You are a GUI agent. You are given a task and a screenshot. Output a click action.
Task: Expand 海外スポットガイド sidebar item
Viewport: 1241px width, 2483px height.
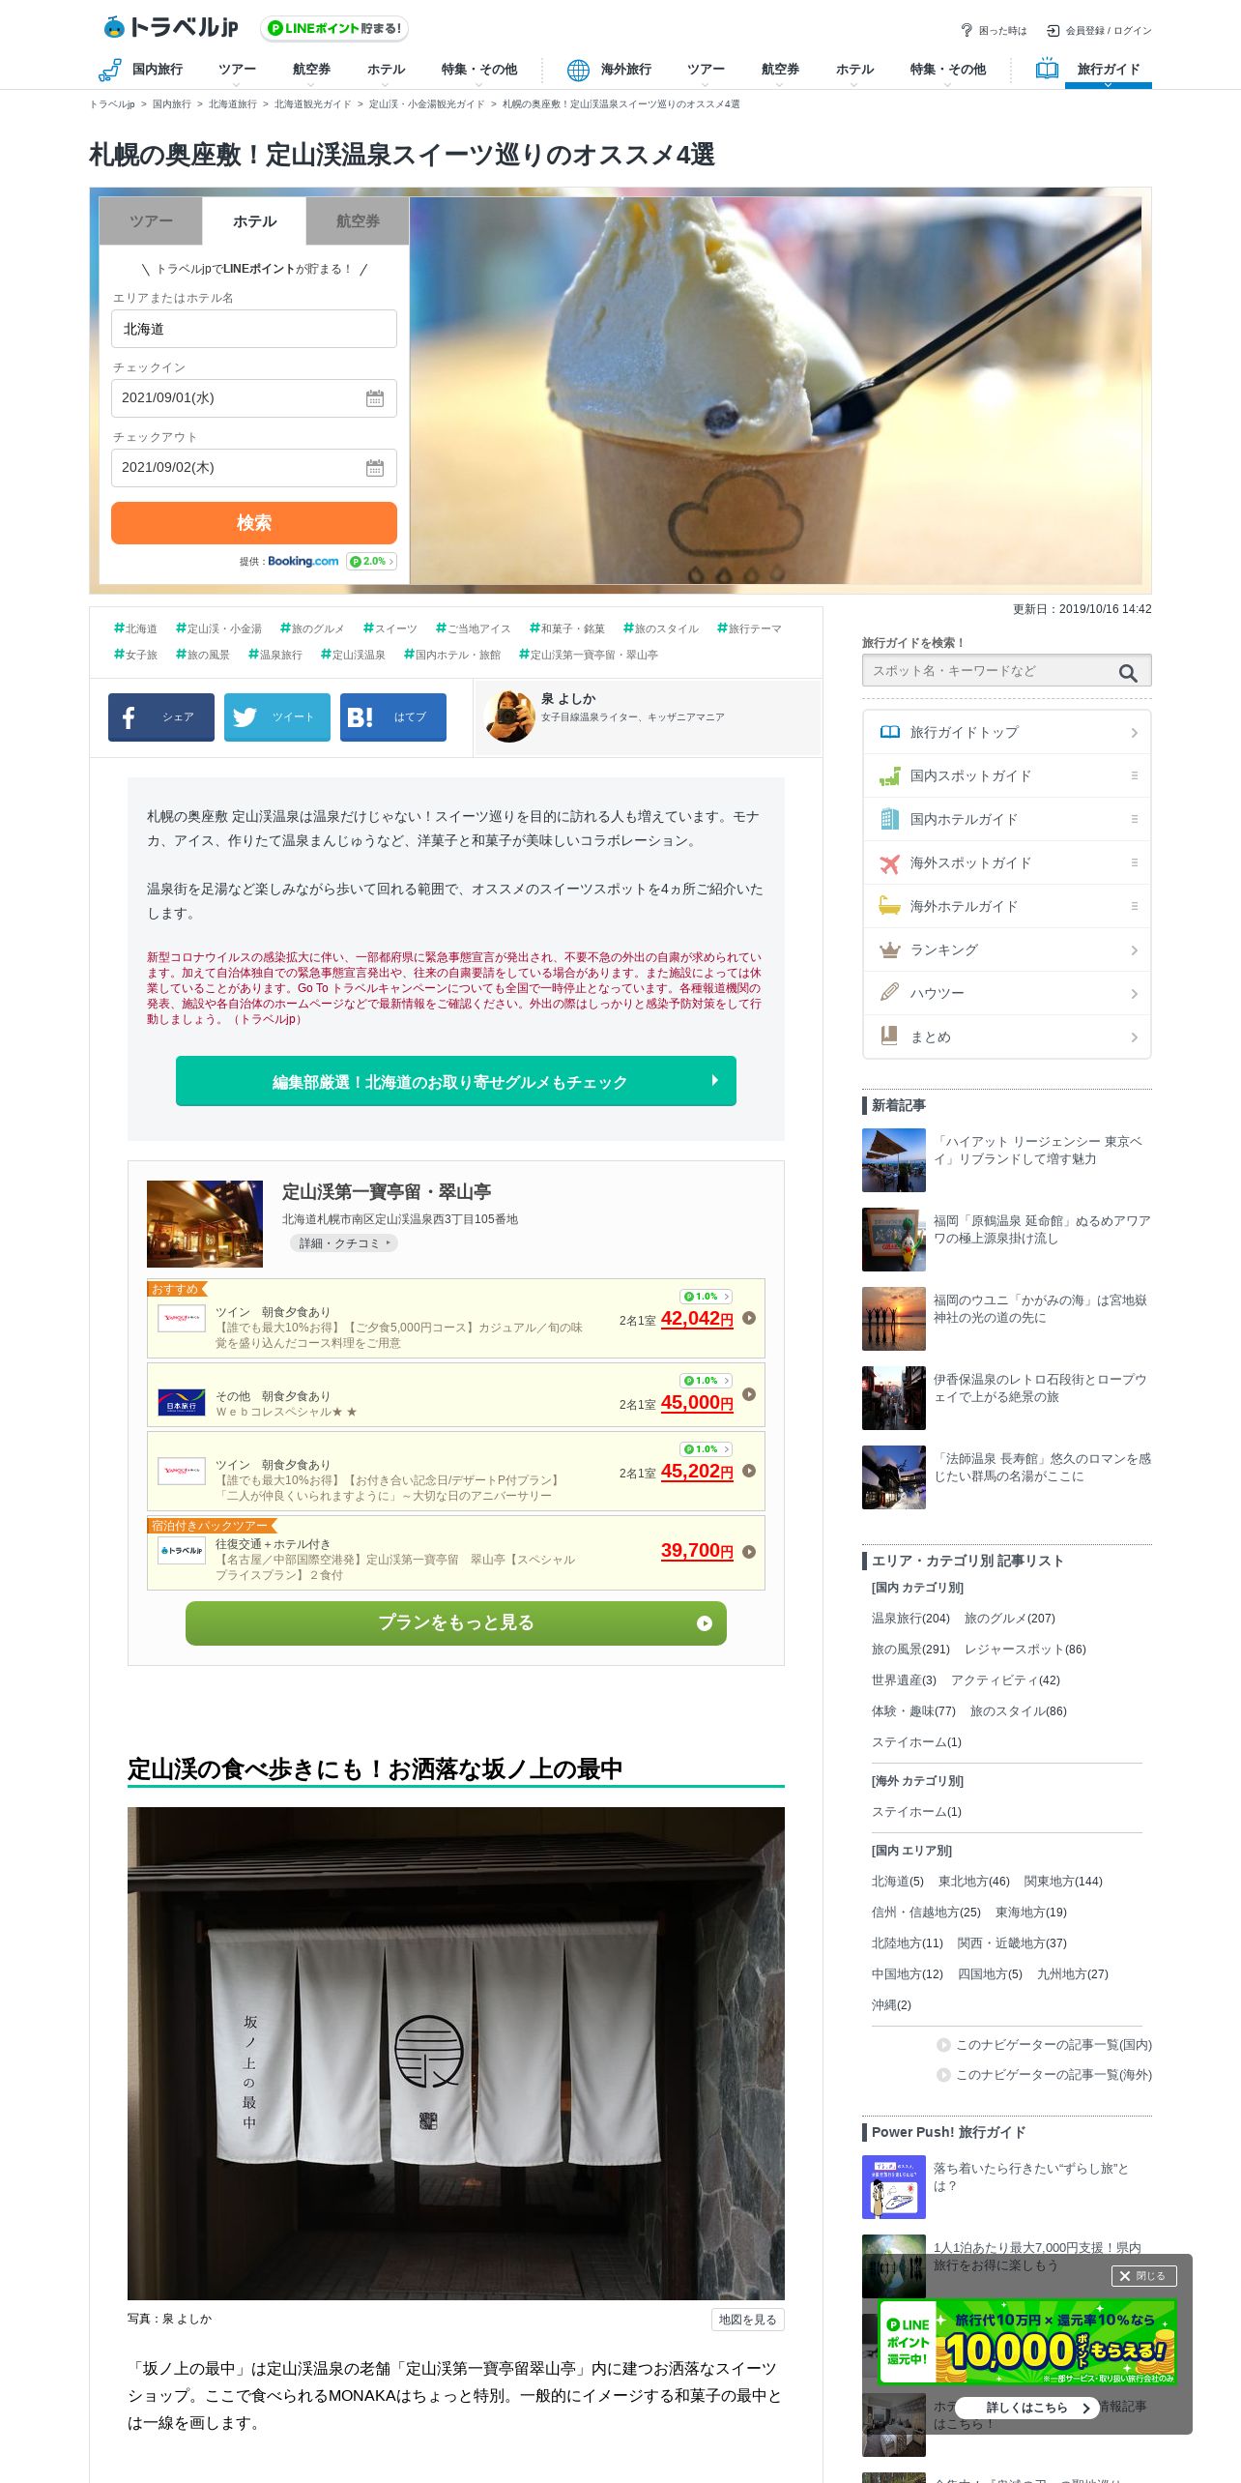(x=1007, y=862)
